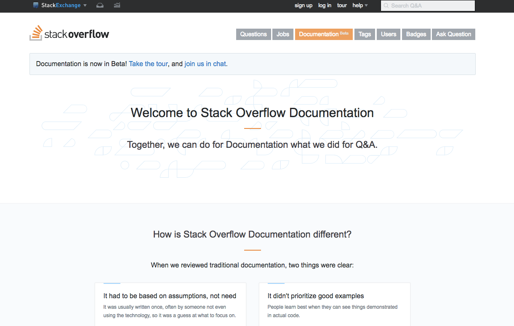Click 'When we reviewed traditional documentation' text
Screen dimensions: 514x326
[x=252, y=265]
